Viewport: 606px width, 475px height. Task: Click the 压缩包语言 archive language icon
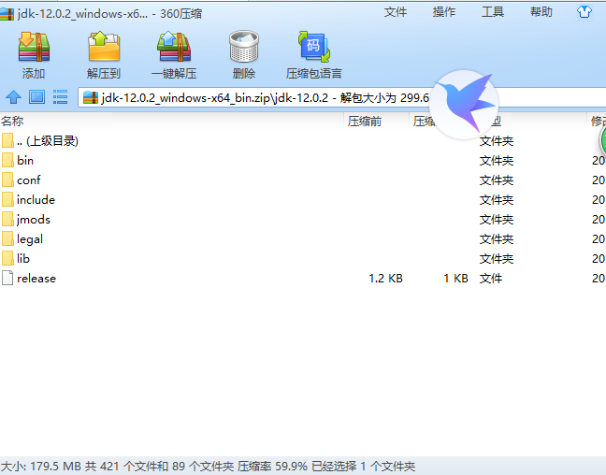[314, 47]
